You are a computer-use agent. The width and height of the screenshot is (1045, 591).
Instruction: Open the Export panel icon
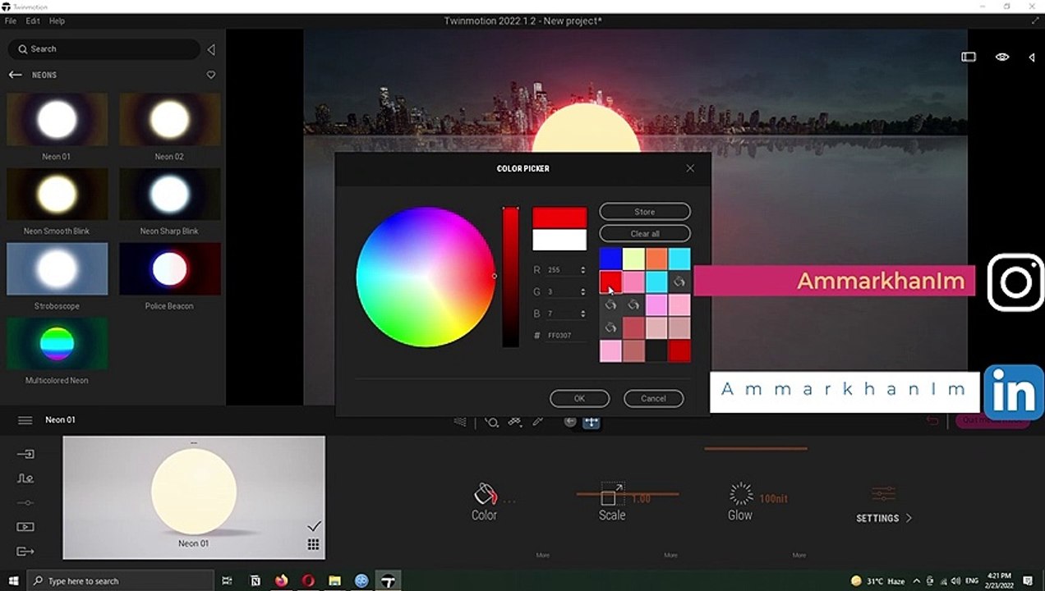(25, 552)
